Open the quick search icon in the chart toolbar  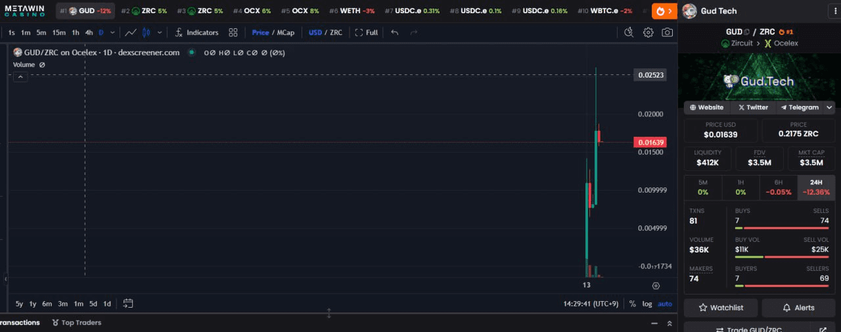click(629, 32)
